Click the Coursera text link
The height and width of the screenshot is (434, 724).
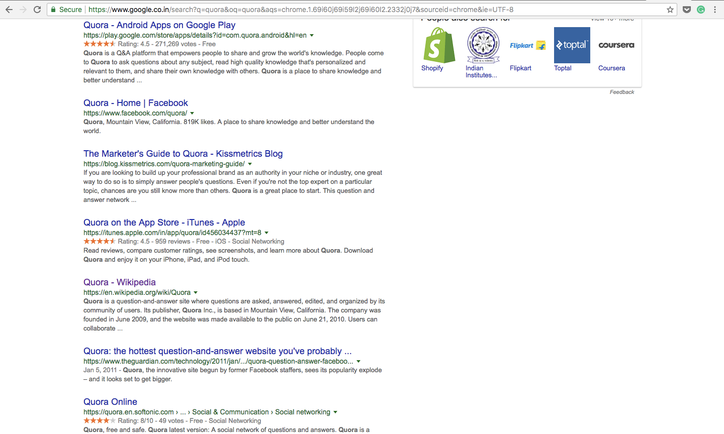pyautogui.click(x=611, y=68)
